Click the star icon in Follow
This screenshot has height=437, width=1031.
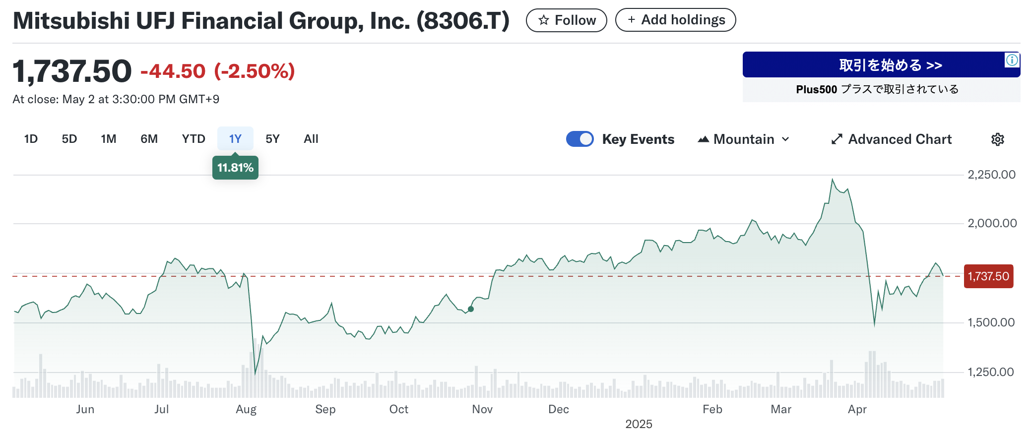click(544, 20)
